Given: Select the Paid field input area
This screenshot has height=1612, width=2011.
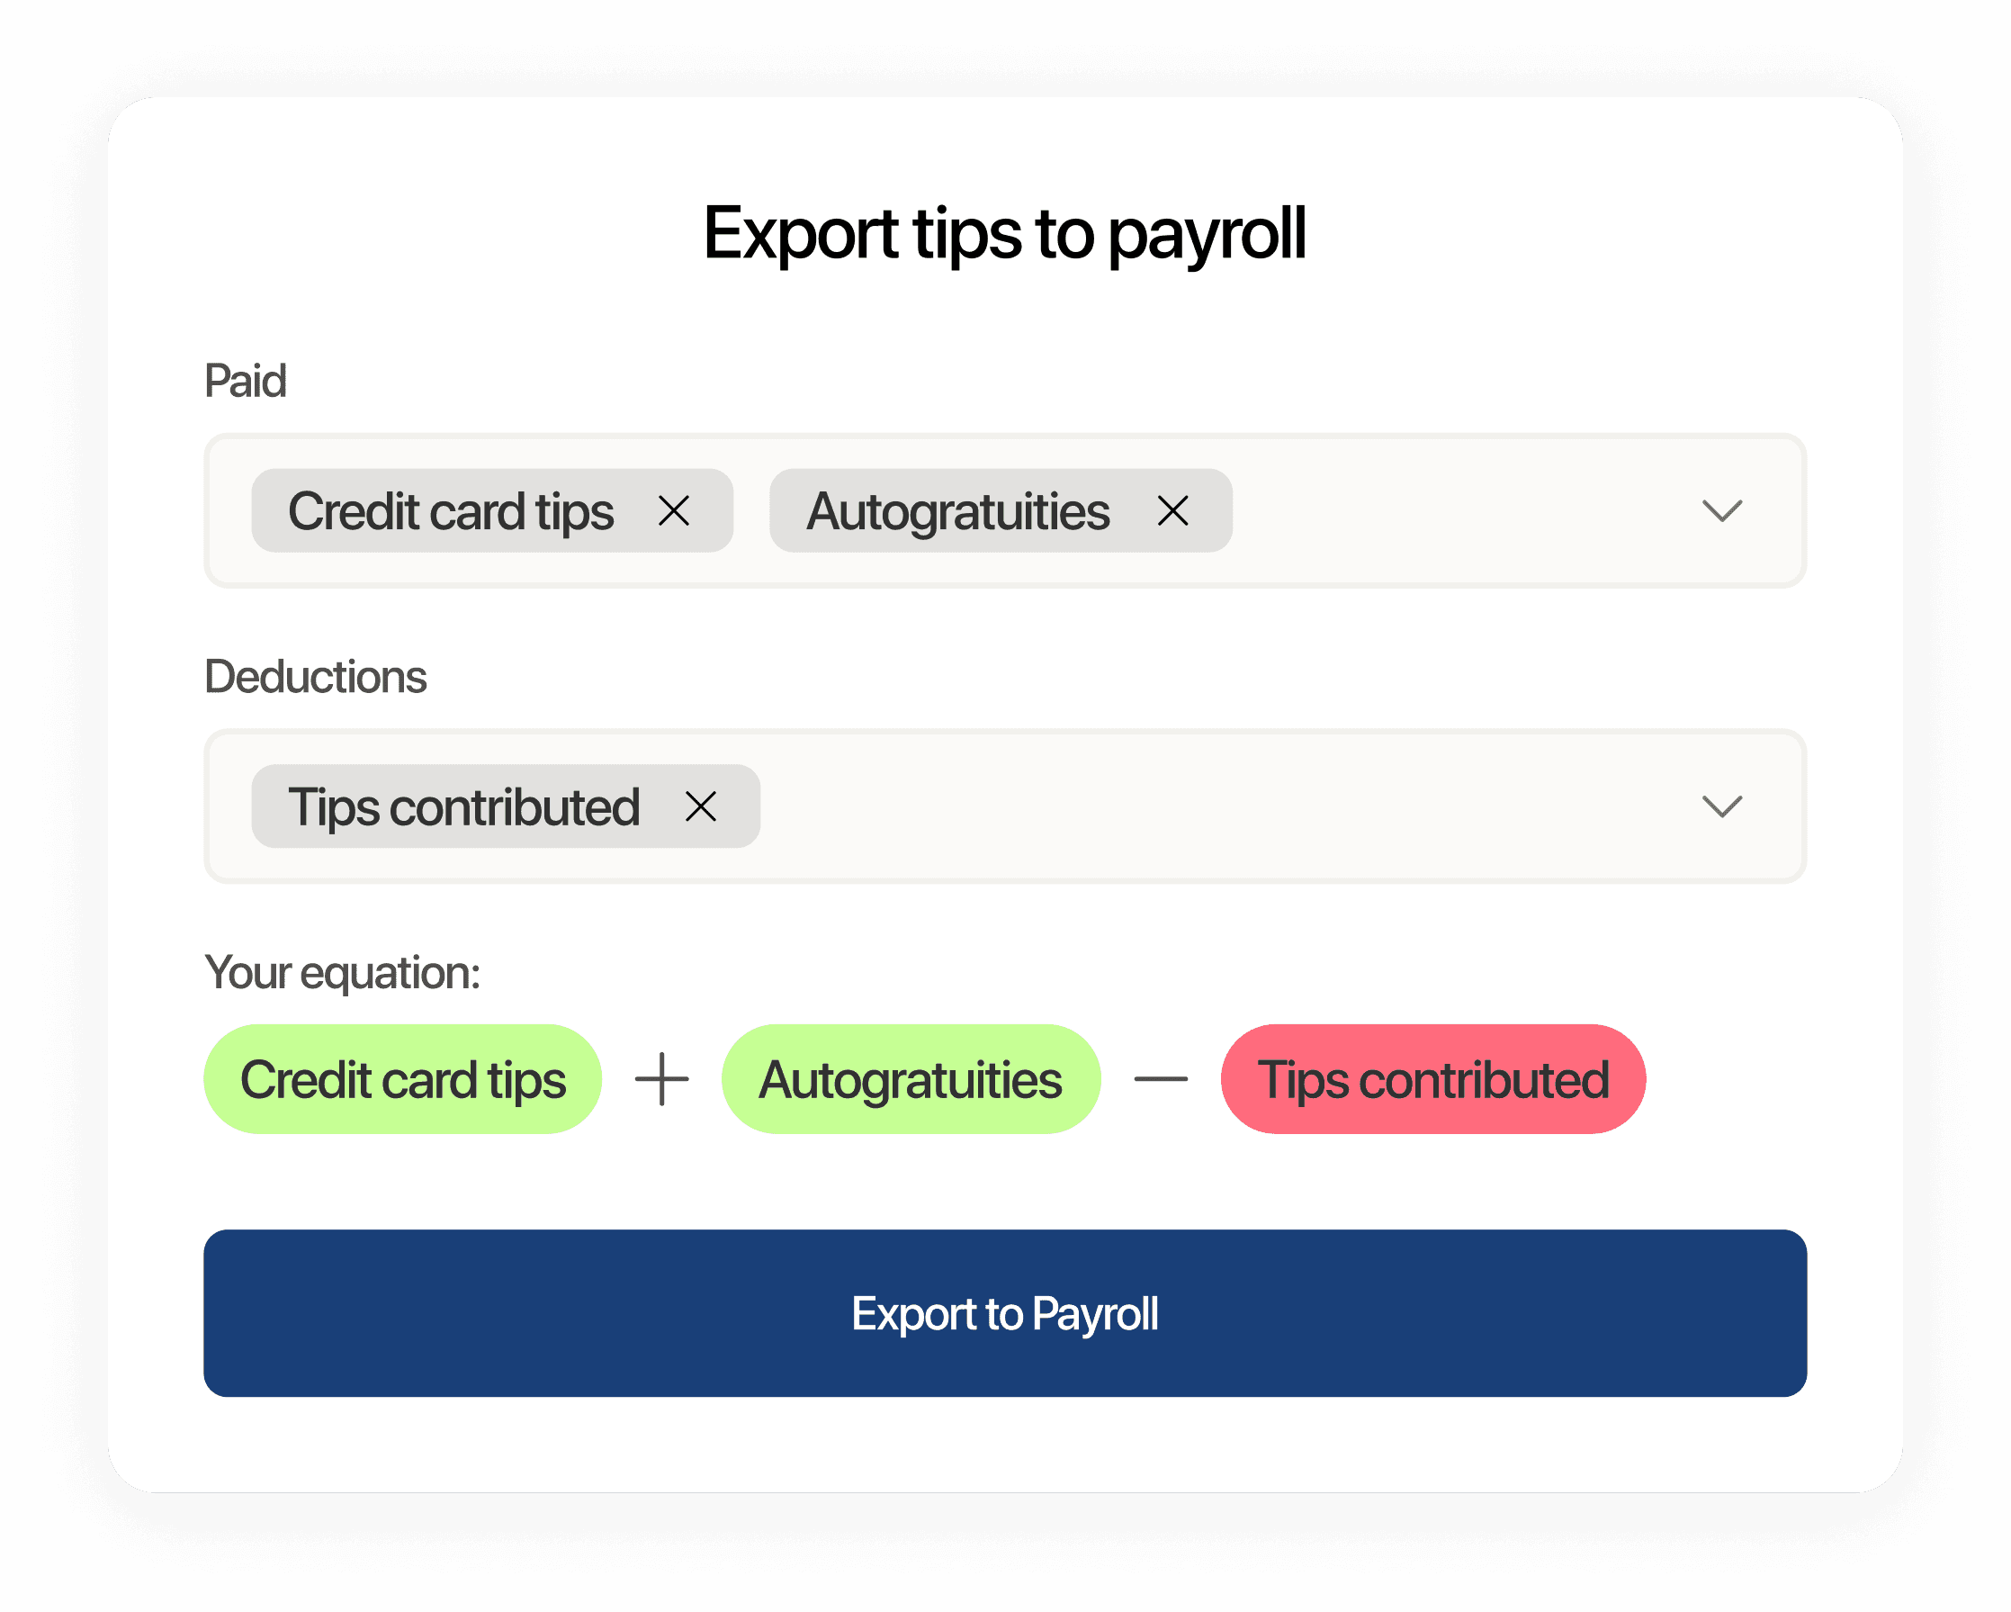Looking at the screenshot, I should (1006, 507).
